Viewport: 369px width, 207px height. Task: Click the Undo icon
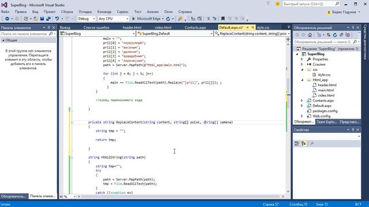(x=57, y=18)
